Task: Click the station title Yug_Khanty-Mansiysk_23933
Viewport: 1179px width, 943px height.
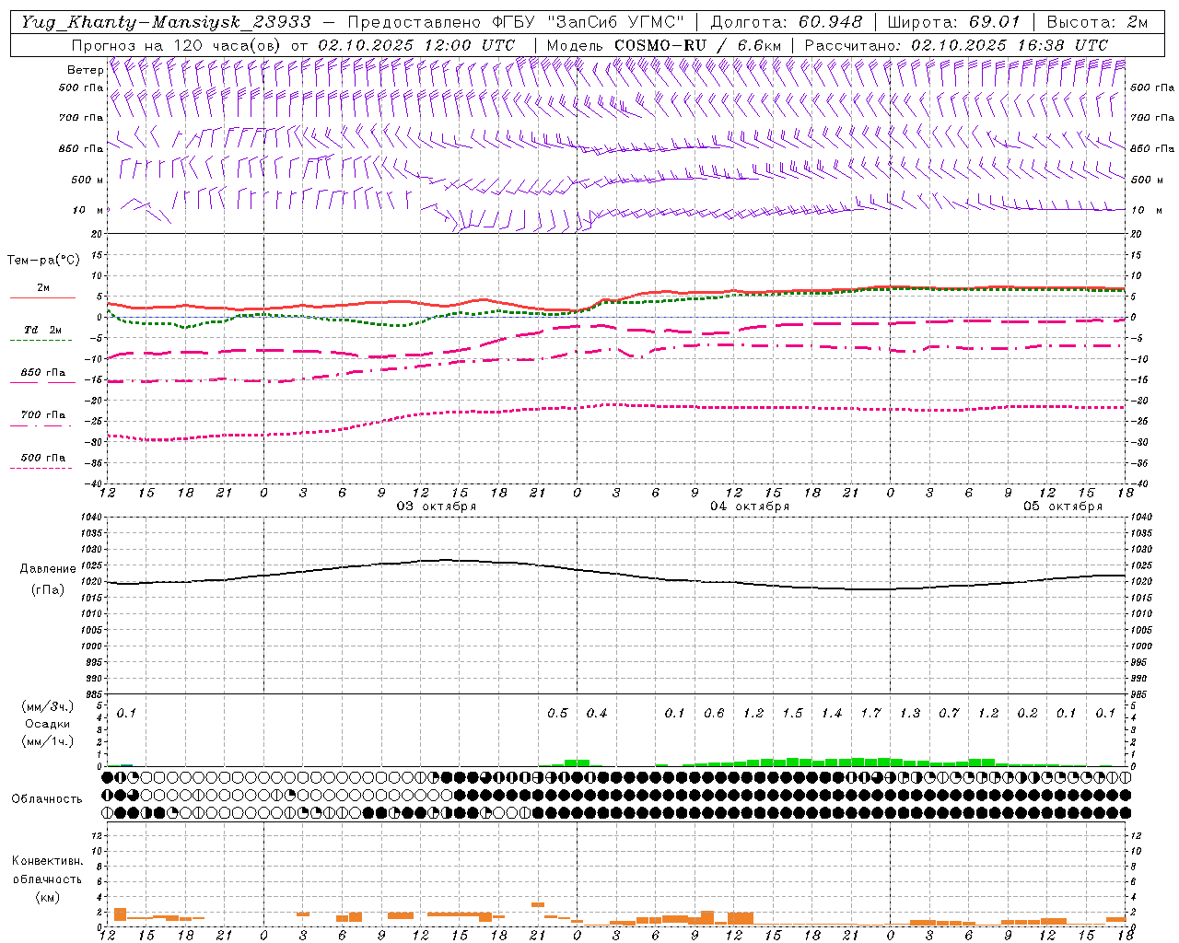Action: 166,22
